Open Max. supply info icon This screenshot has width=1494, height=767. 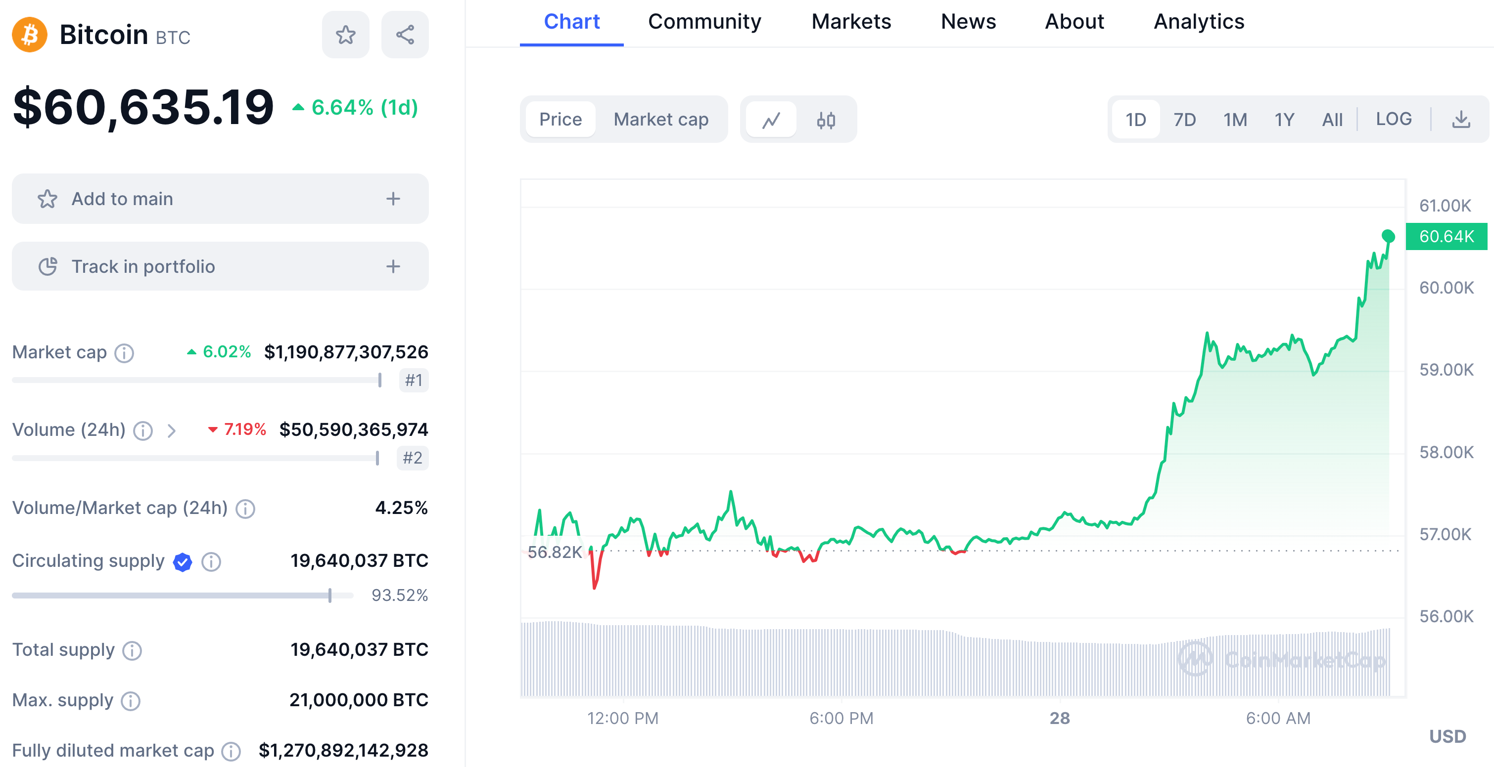coord(131,701)
